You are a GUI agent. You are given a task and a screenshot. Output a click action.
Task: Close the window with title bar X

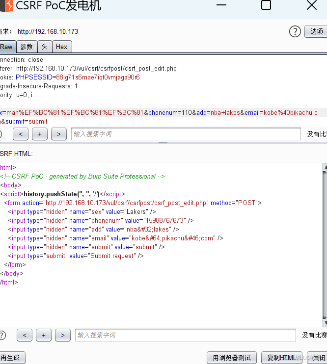click(x=312, y=5)
